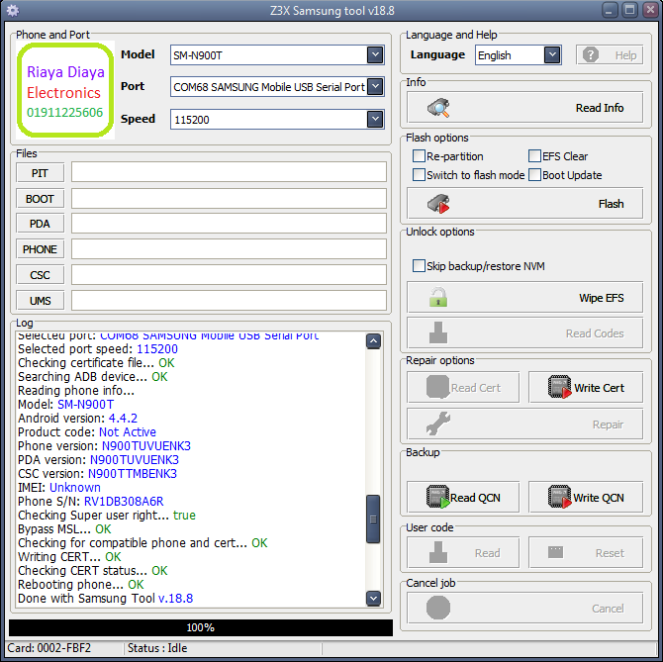Toggle the EFS Clear checkbox

(534, 156)
